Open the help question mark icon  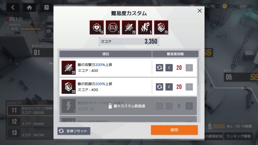click(46, 7)
